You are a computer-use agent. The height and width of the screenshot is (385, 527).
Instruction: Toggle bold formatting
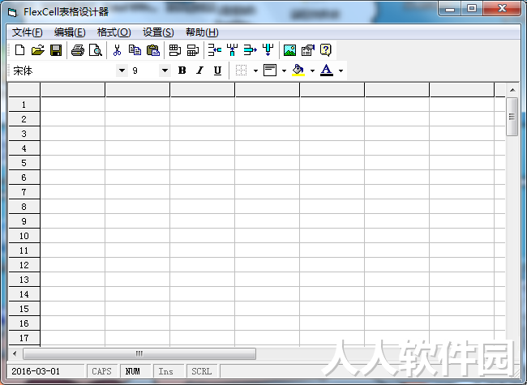click(182, 71)
